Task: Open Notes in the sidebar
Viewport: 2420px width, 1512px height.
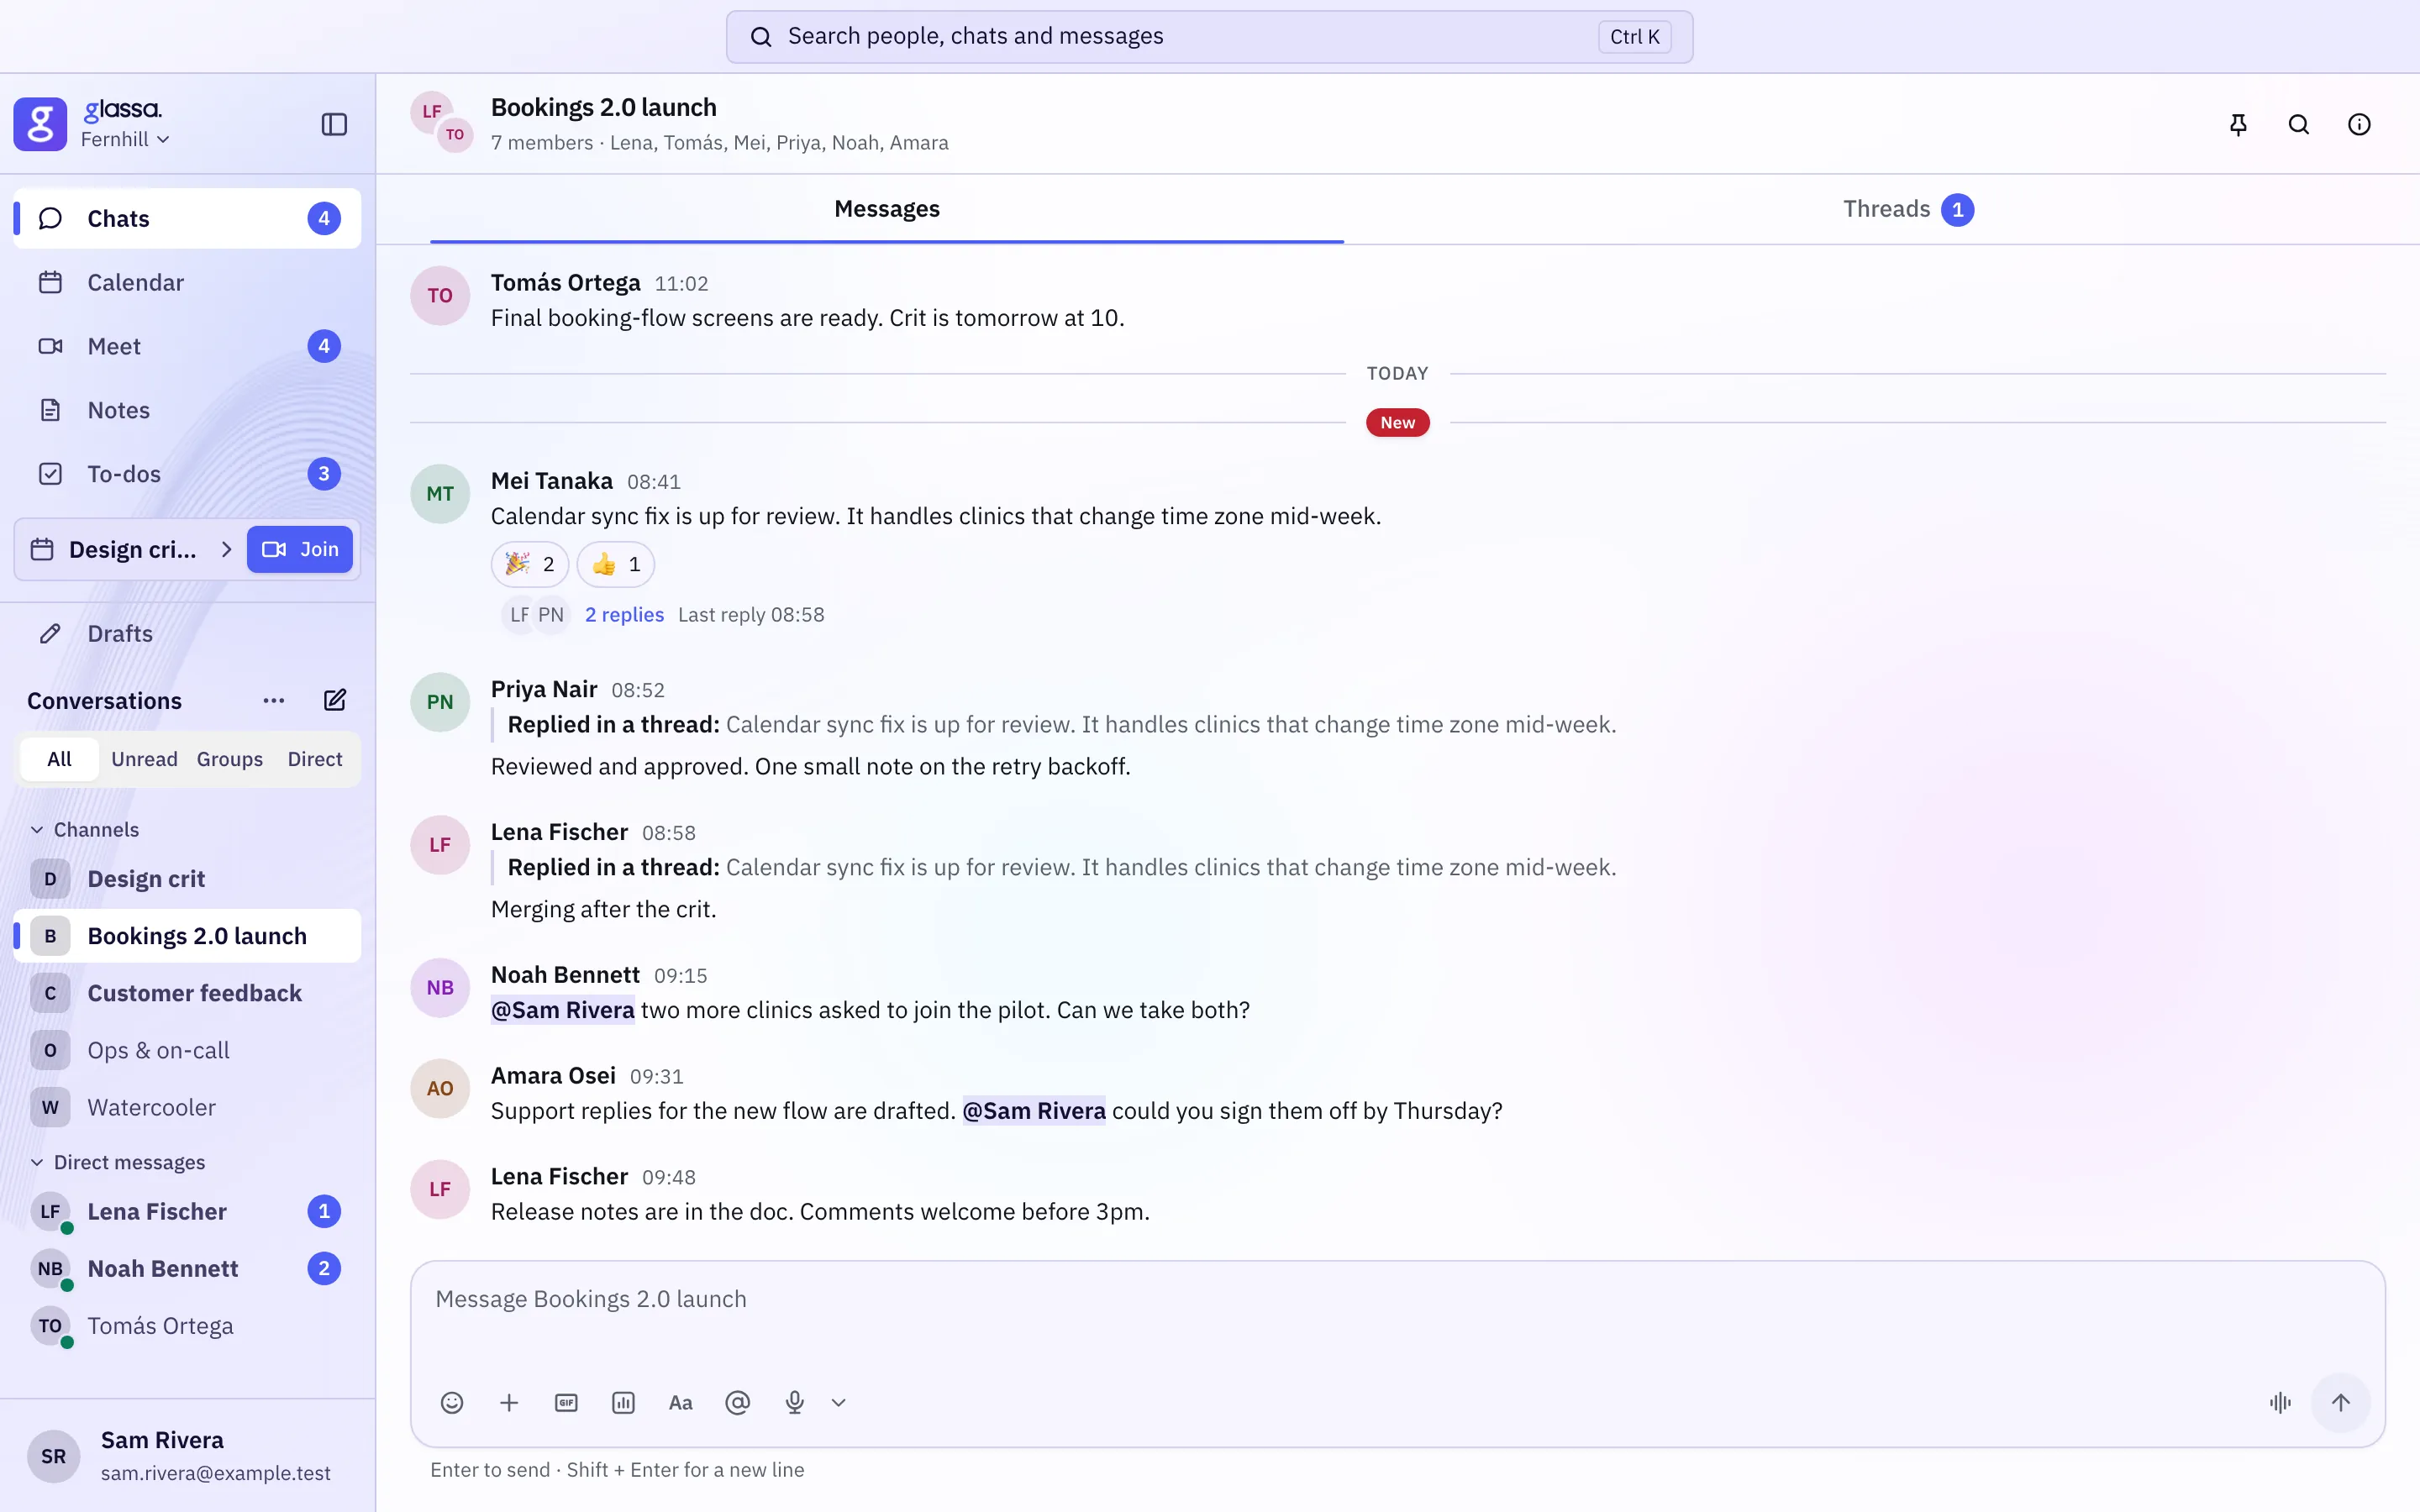Action: coord(187,410)
